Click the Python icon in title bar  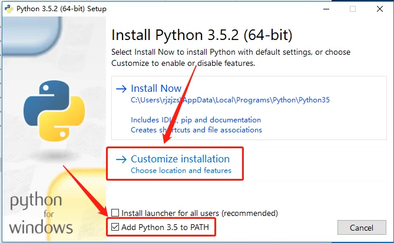click(8, 9)
